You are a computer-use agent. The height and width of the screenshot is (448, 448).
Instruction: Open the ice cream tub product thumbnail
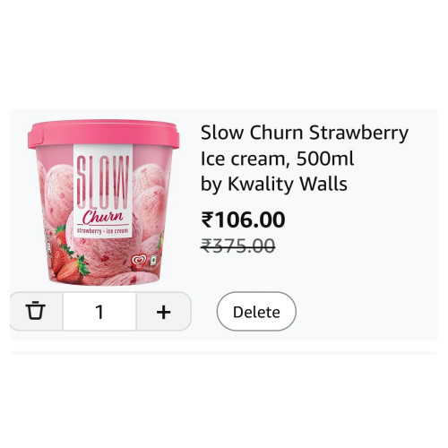click(x=104, y=202)
